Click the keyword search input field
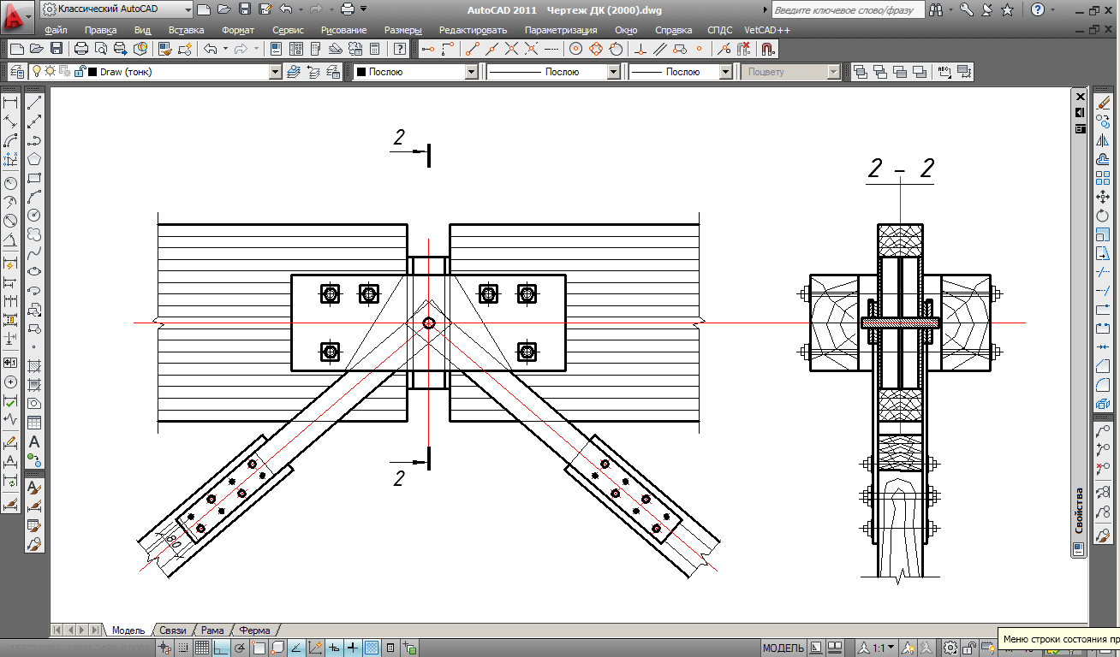1120x657 pixels. click(x=848, y=9)
